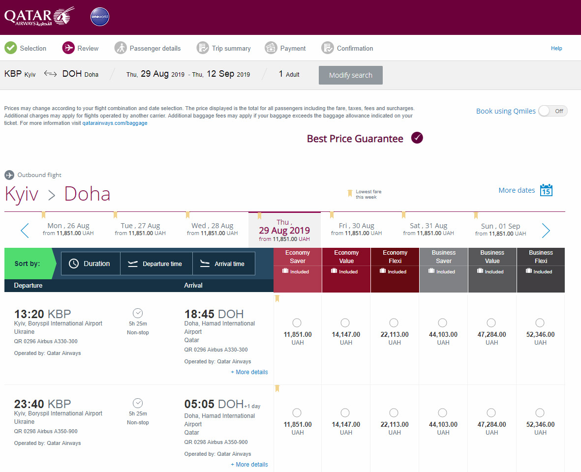Select the Sun, 01 Sep date tab

[501, 230]
